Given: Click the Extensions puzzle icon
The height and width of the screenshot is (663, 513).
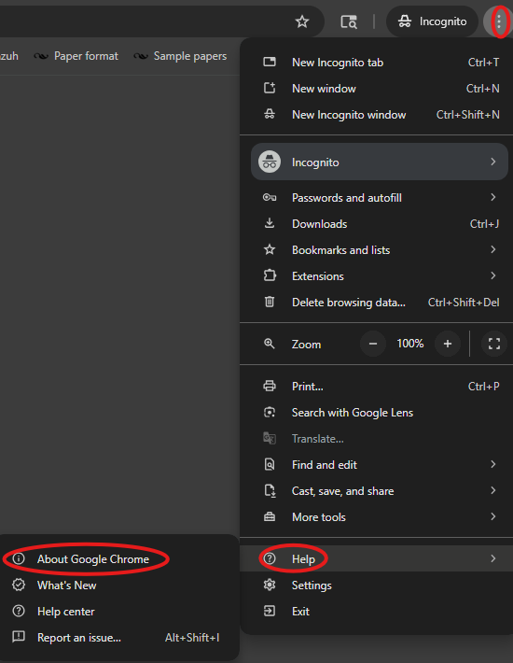Looking at the screenshot, I should coord(270,275).
